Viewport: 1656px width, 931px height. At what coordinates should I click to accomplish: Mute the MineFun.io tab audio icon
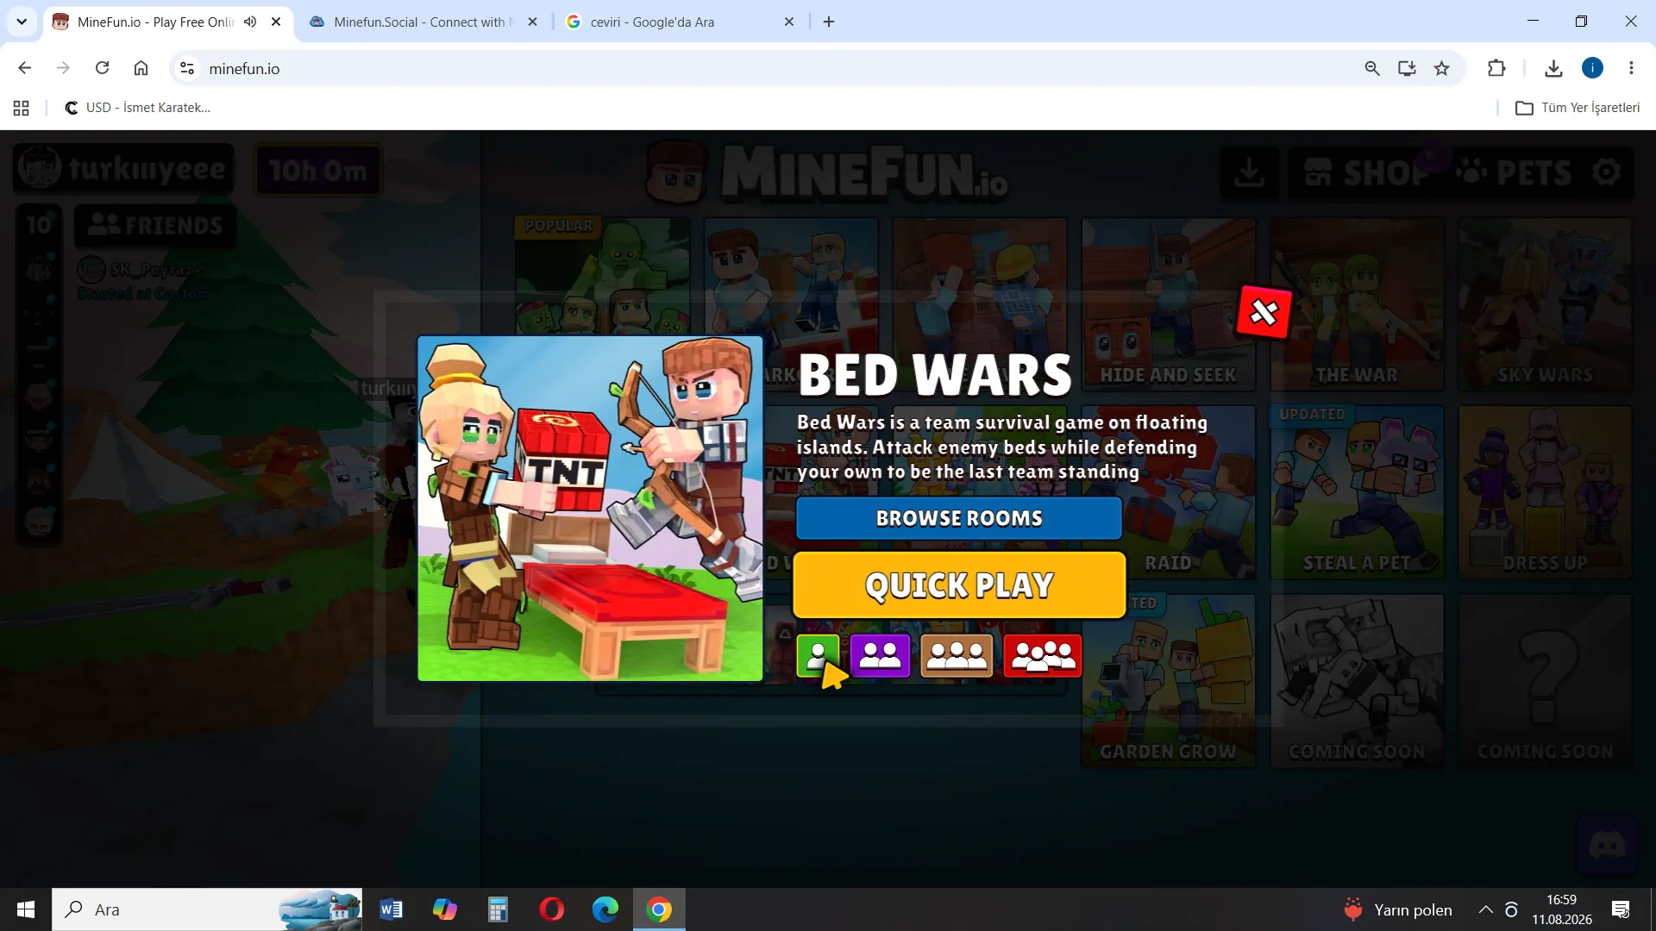[250, 22]
